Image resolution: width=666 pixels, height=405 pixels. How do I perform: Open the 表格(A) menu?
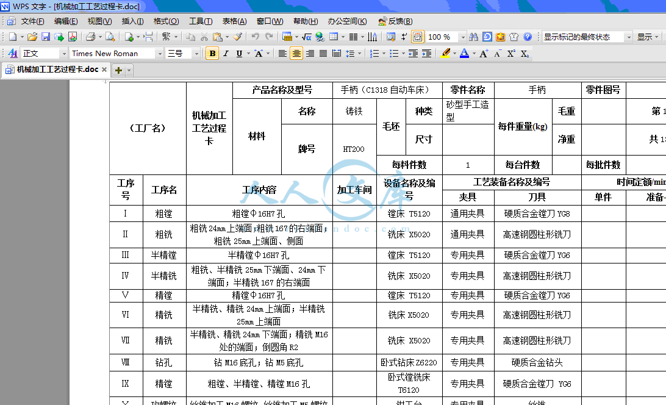pos(234,21)
